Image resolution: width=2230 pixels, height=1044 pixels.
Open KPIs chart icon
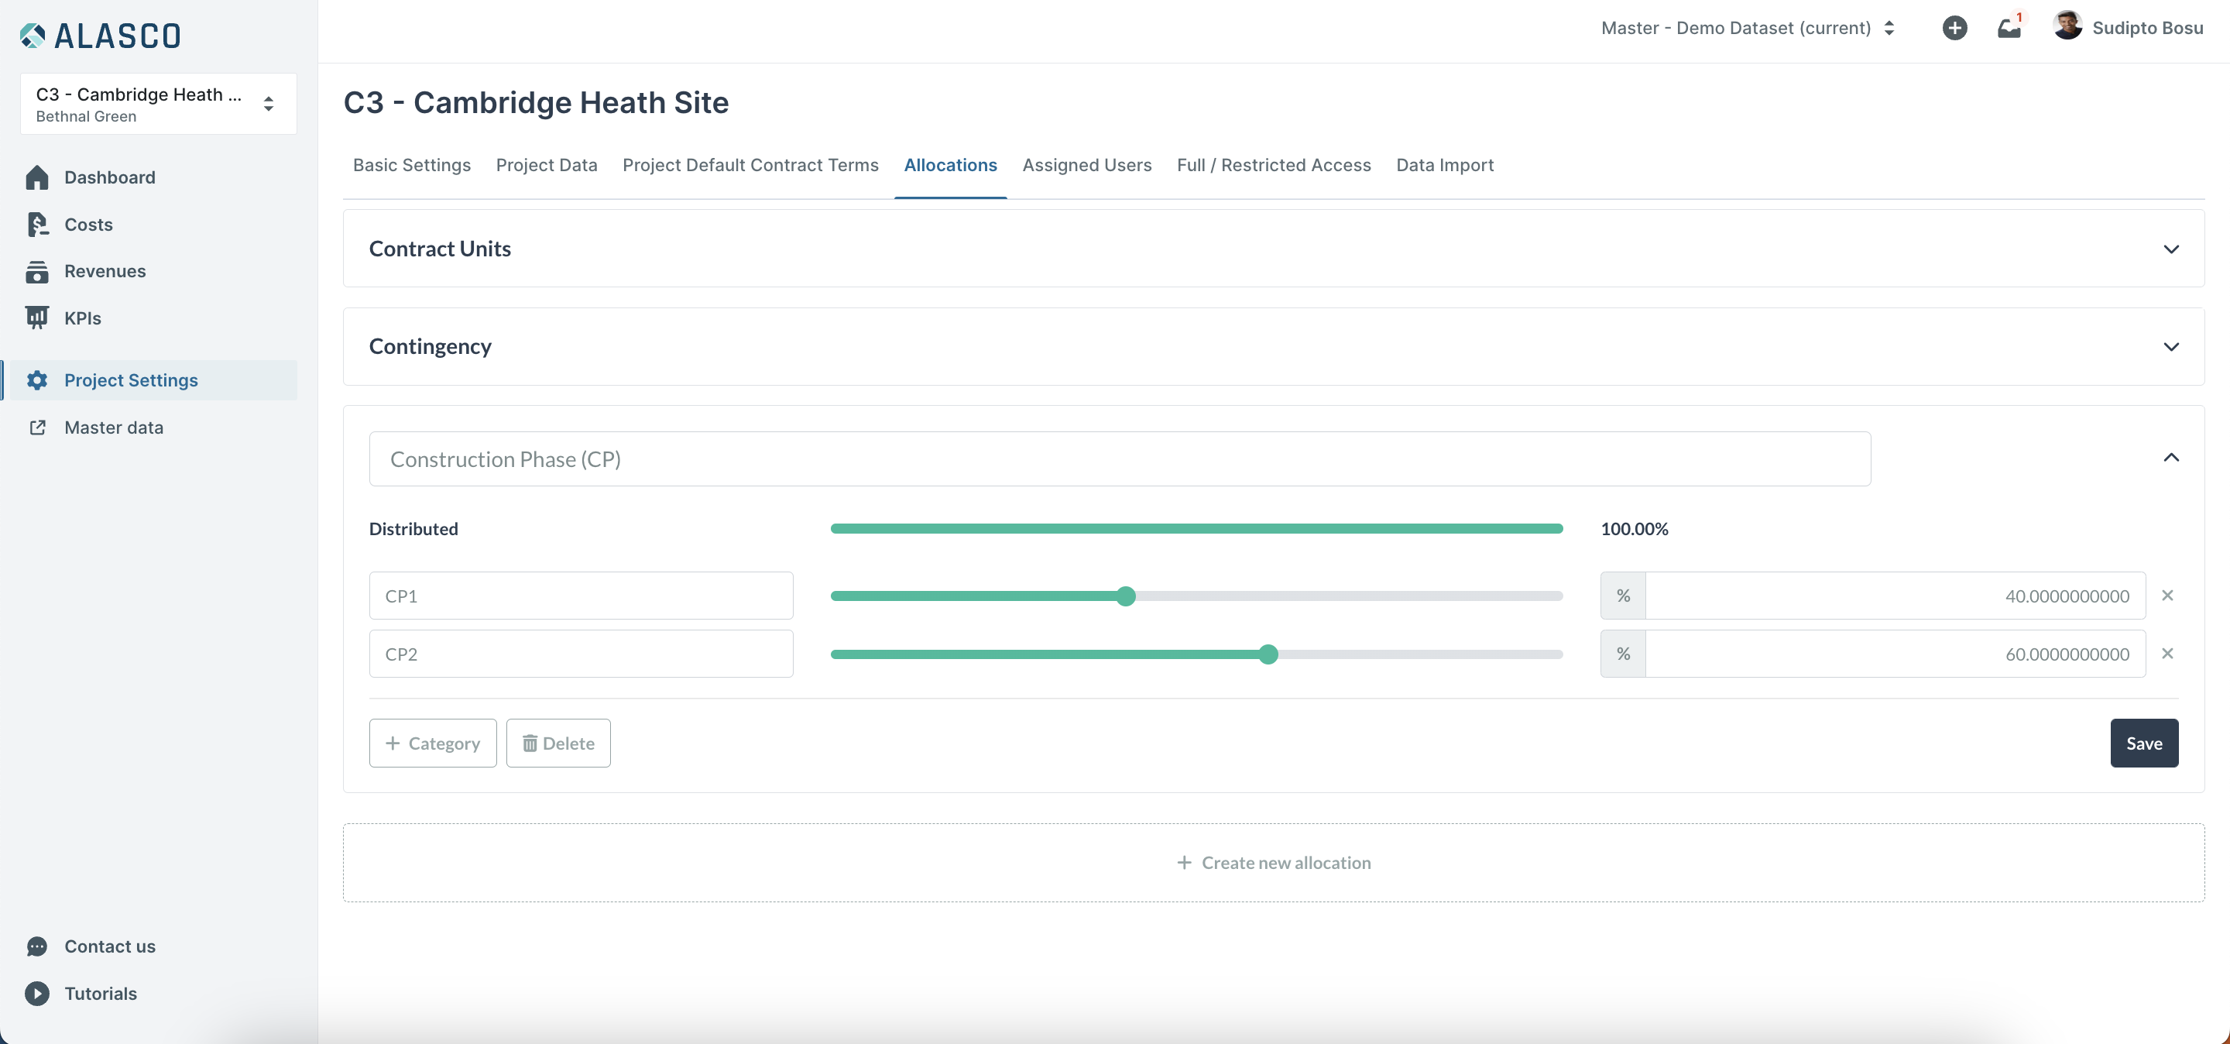[36, 318]
